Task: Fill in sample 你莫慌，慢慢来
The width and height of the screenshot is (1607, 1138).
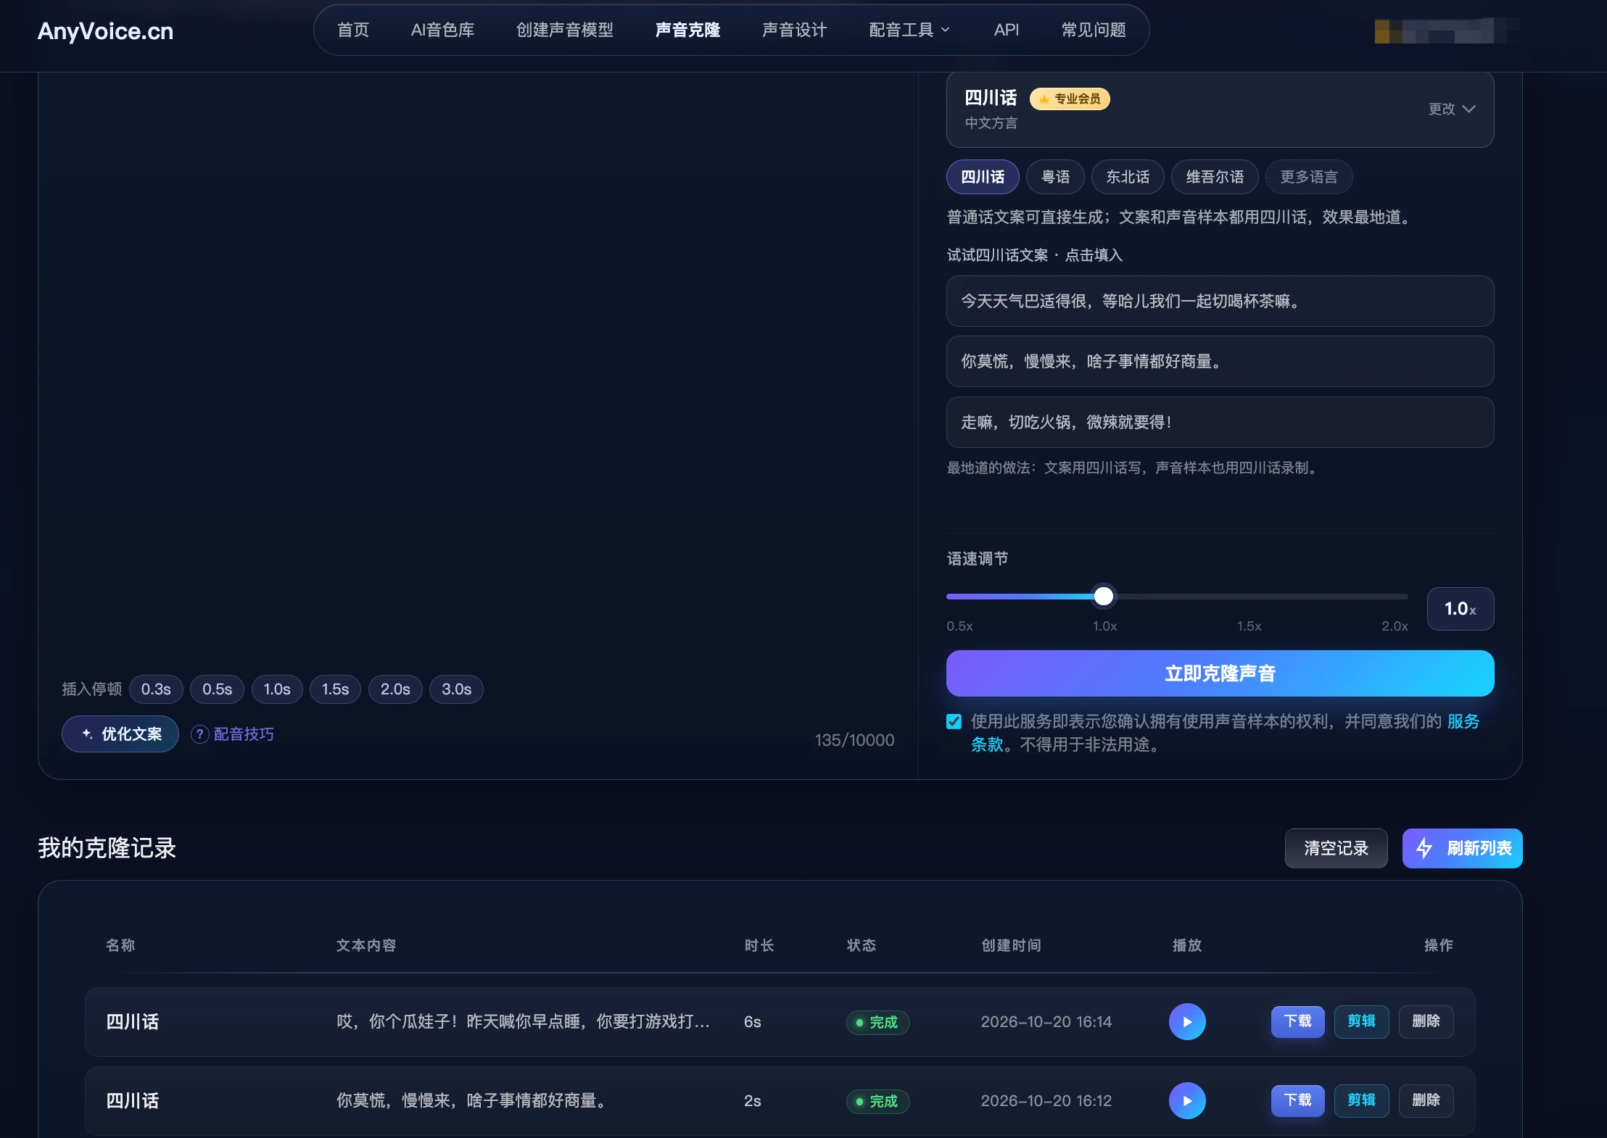Action: pos(1220,361)
